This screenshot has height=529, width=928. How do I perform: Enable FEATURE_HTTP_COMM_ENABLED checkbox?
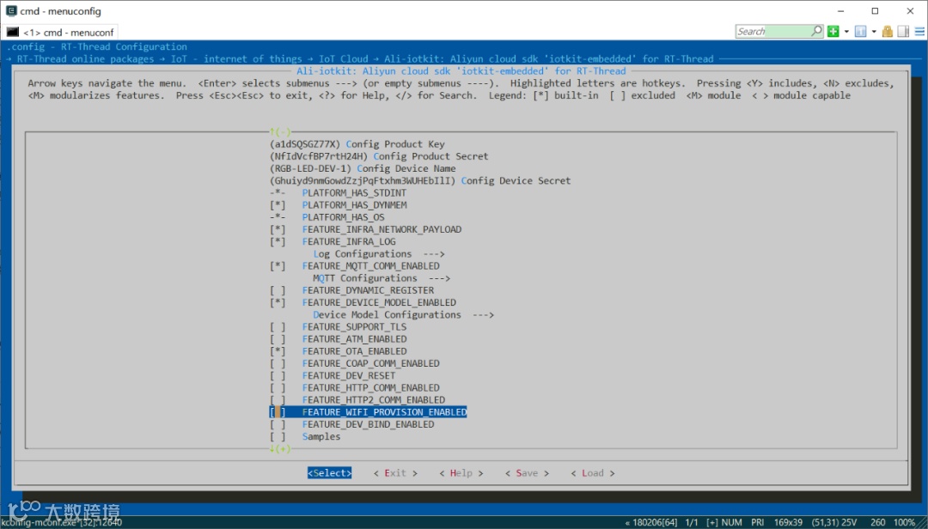pos(278,388)
